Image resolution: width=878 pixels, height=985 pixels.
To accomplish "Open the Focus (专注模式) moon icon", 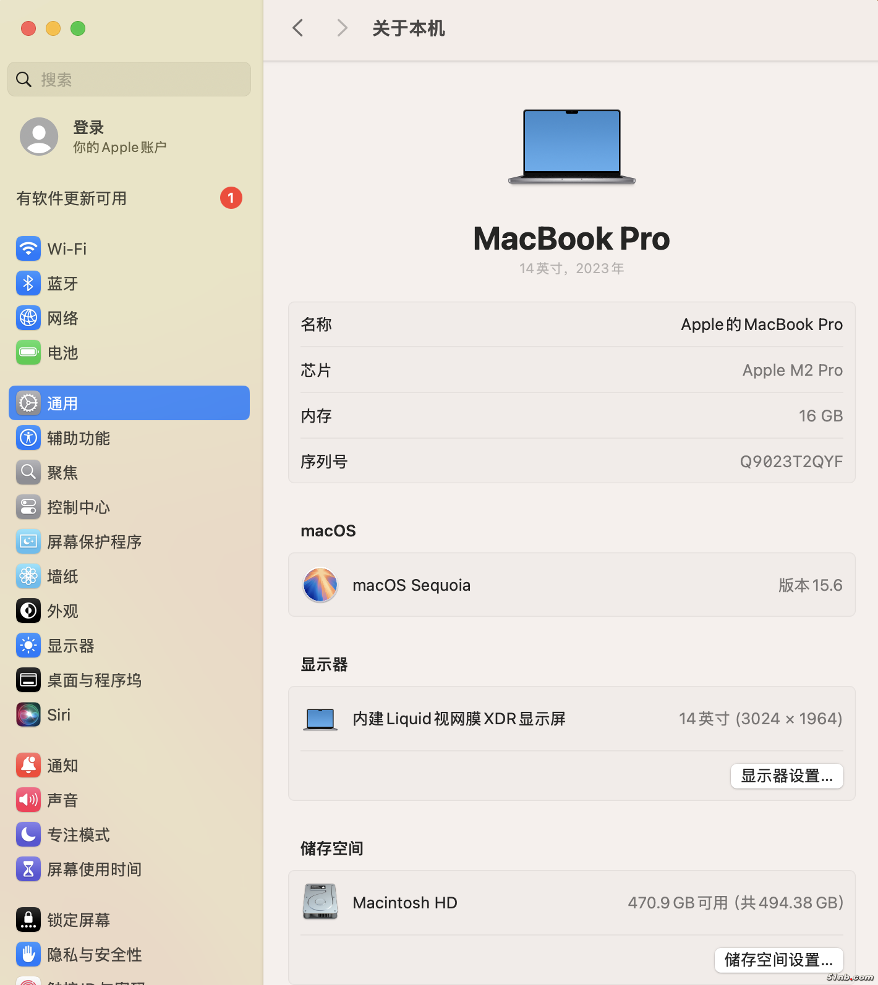I will pos(28,834).
